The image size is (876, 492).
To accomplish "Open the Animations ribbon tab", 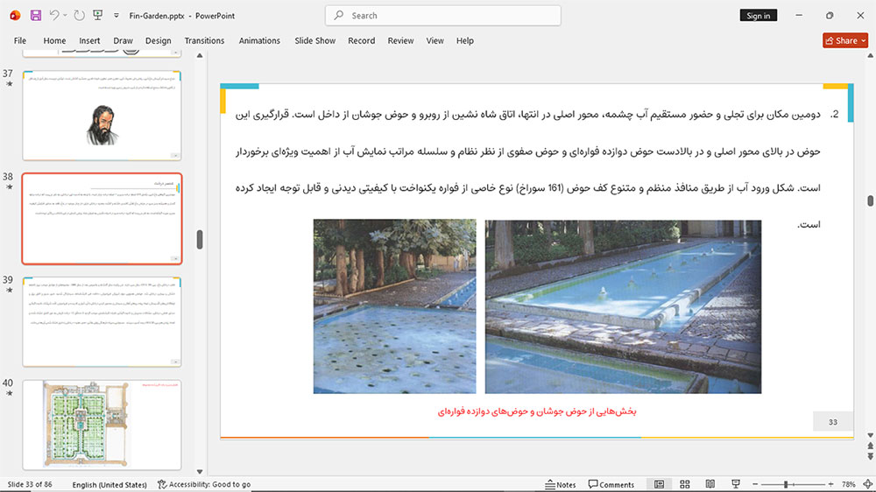I will coord(259,41).
